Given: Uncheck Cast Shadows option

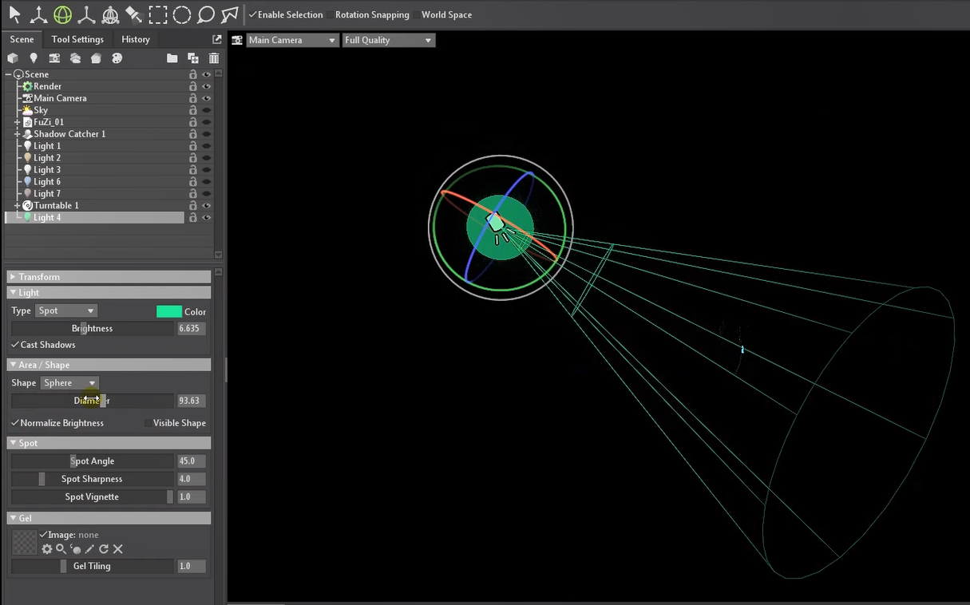Looking at the screenshot, I should pyautogui.click(x=15, y=345).
